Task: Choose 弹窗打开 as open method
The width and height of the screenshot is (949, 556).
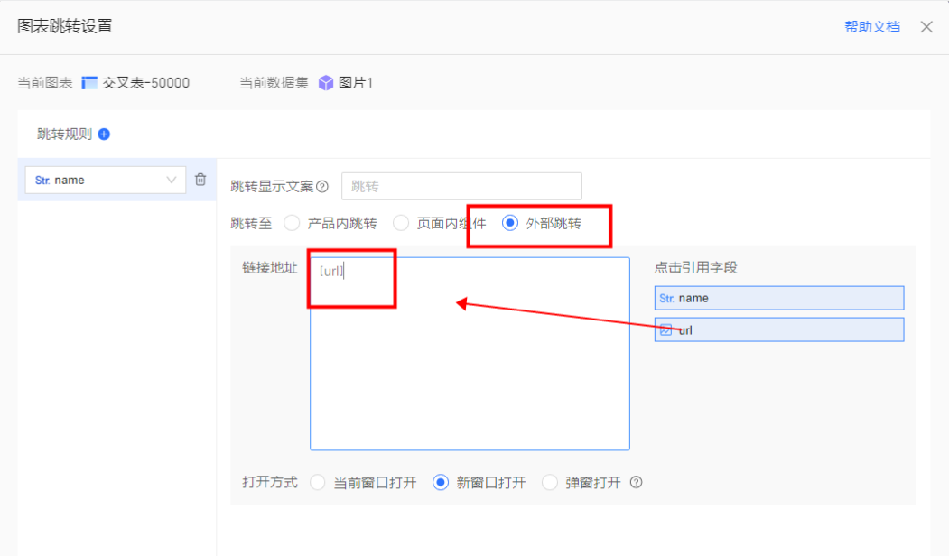Action: 550,483
